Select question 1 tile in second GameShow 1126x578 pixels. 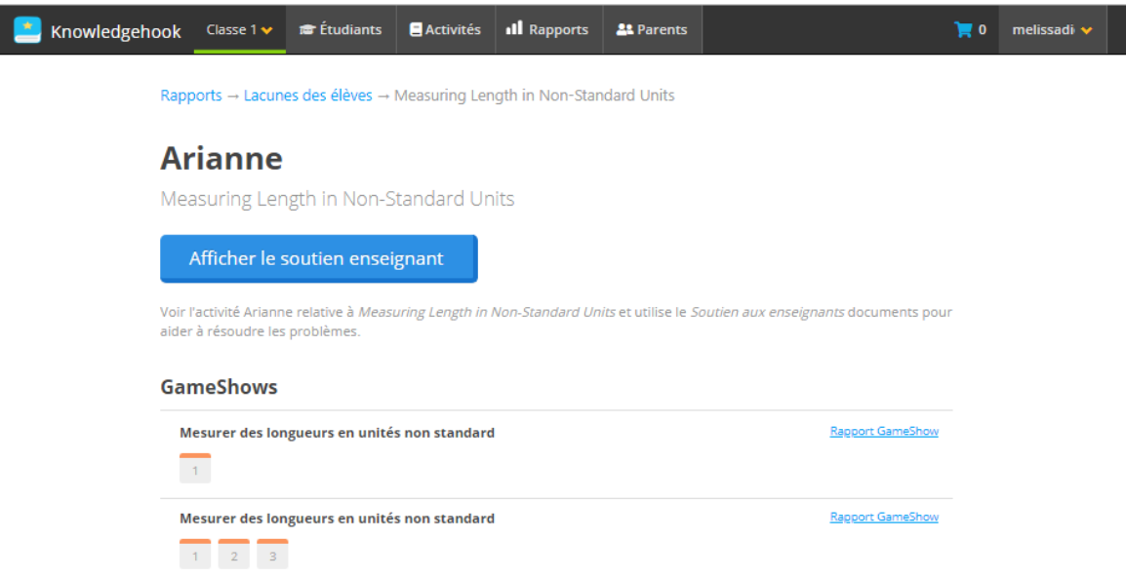pyautogui.click(x=195, y=554)
